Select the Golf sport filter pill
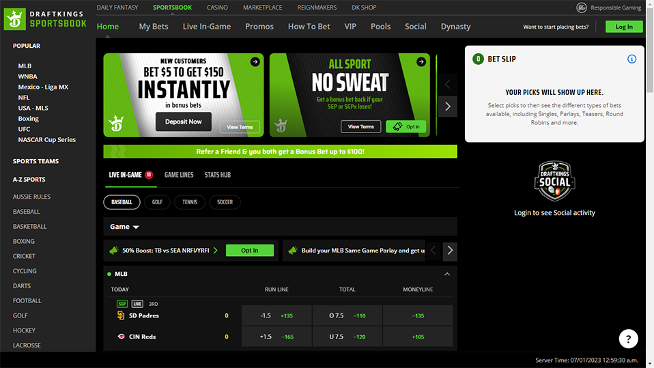The height and width of the screenshot is (368, 654). 157,202
